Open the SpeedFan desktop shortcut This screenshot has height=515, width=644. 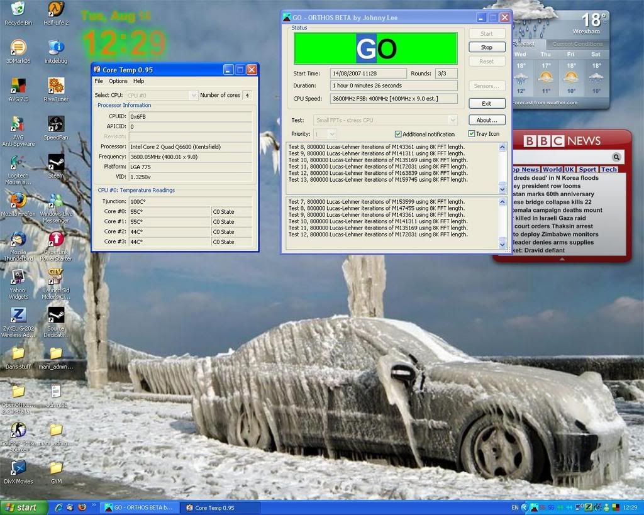[56, 124]
